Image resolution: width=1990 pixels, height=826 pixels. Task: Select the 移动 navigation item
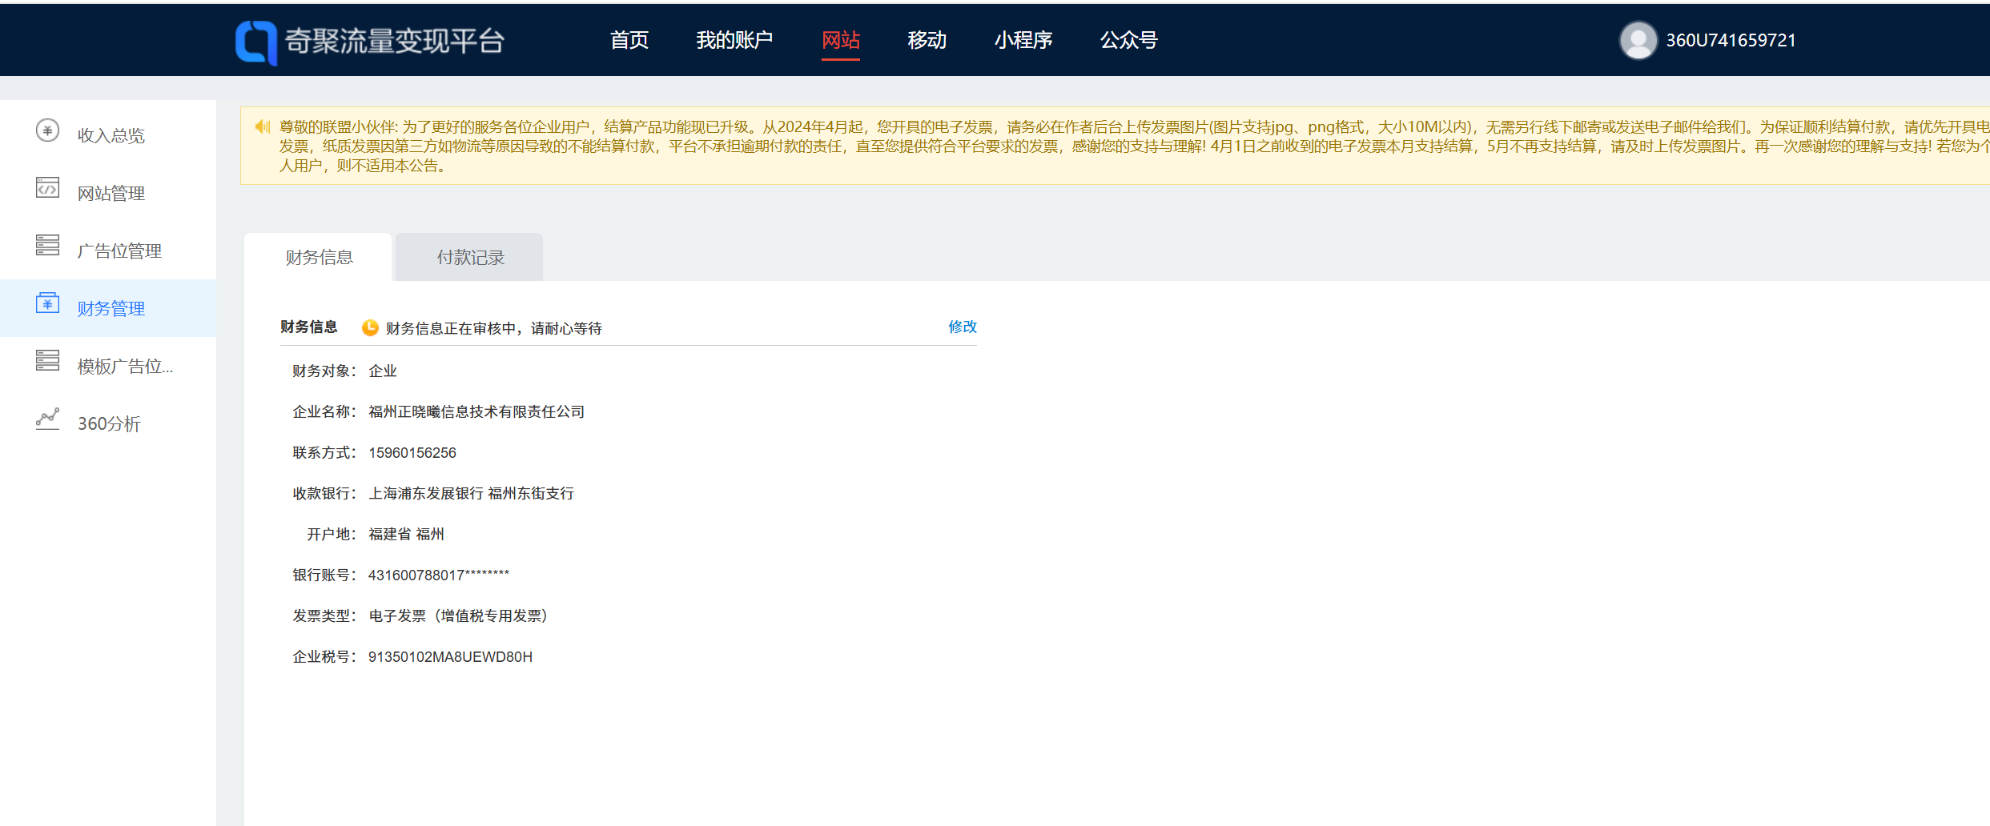click(927, 40)
